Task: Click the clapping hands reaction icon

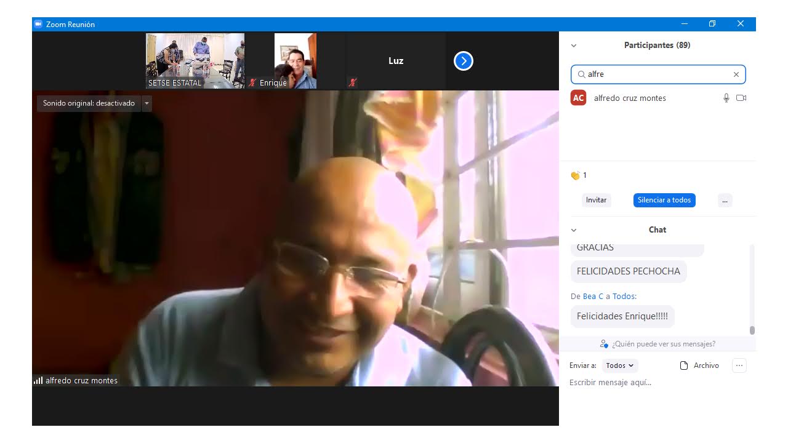Action: tap(576, 175)
